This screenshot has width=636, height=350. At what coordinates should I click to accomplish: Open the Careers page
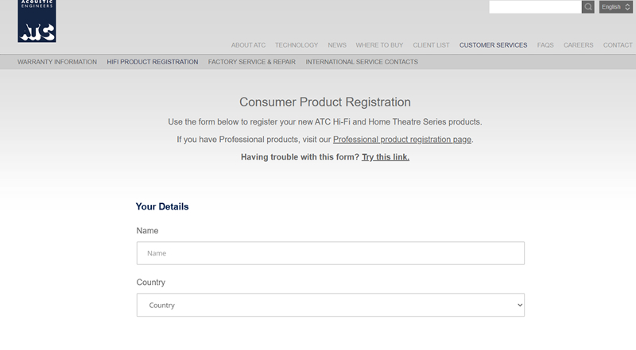578,45
